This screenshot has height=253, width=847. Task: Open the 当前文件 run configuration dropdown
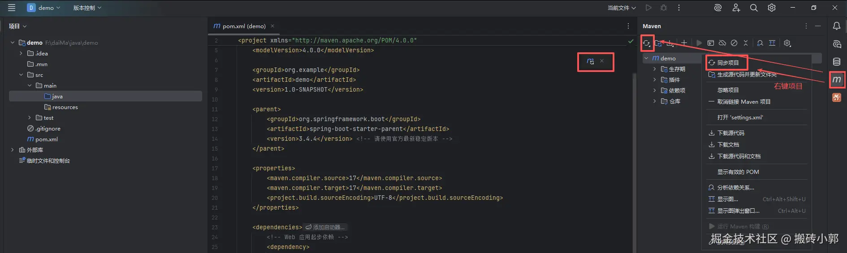622,8
